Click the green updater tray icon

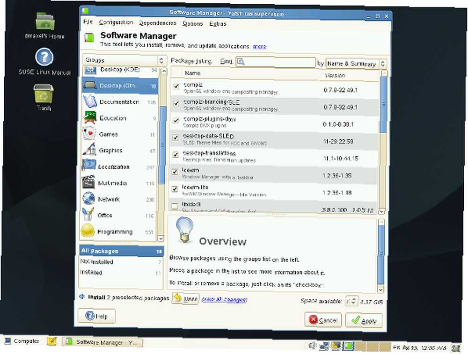(x=348, y=346)
